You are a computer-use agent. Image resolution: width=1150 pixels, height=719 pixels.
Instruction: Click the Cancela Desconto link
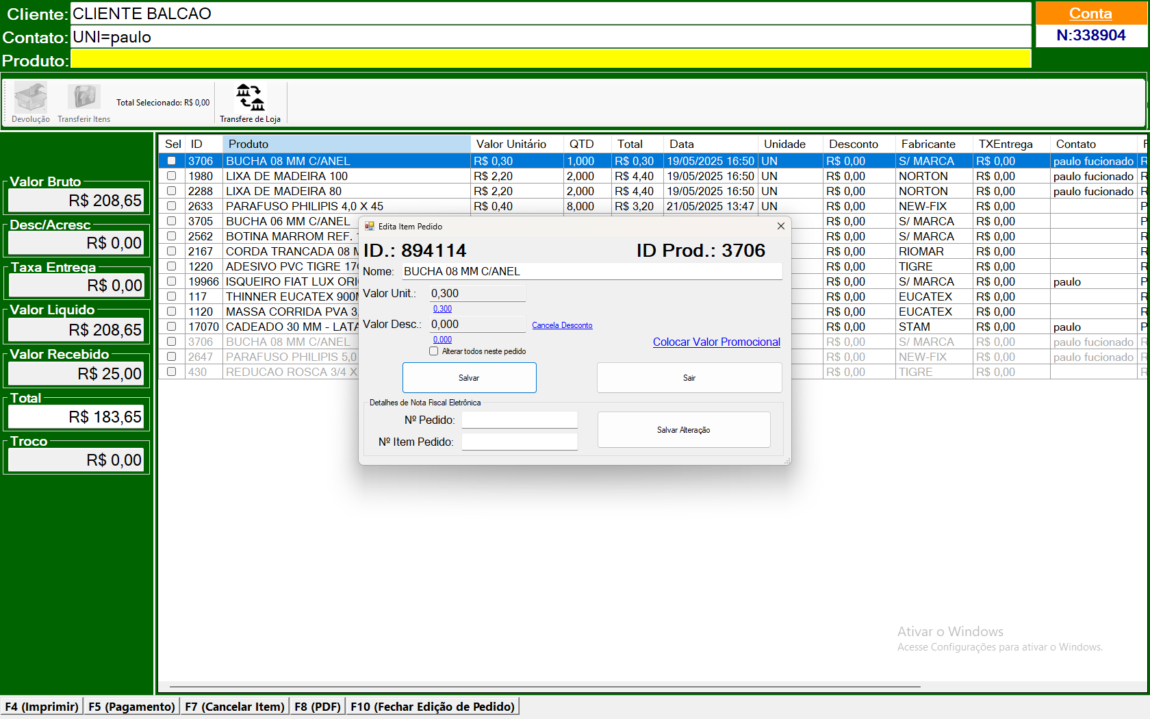562,325
